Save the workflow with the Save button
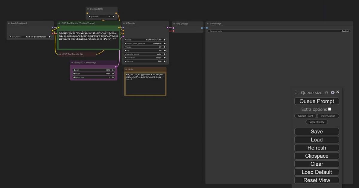The height and width of the screenshot is (188, 359). pos(317,132)
